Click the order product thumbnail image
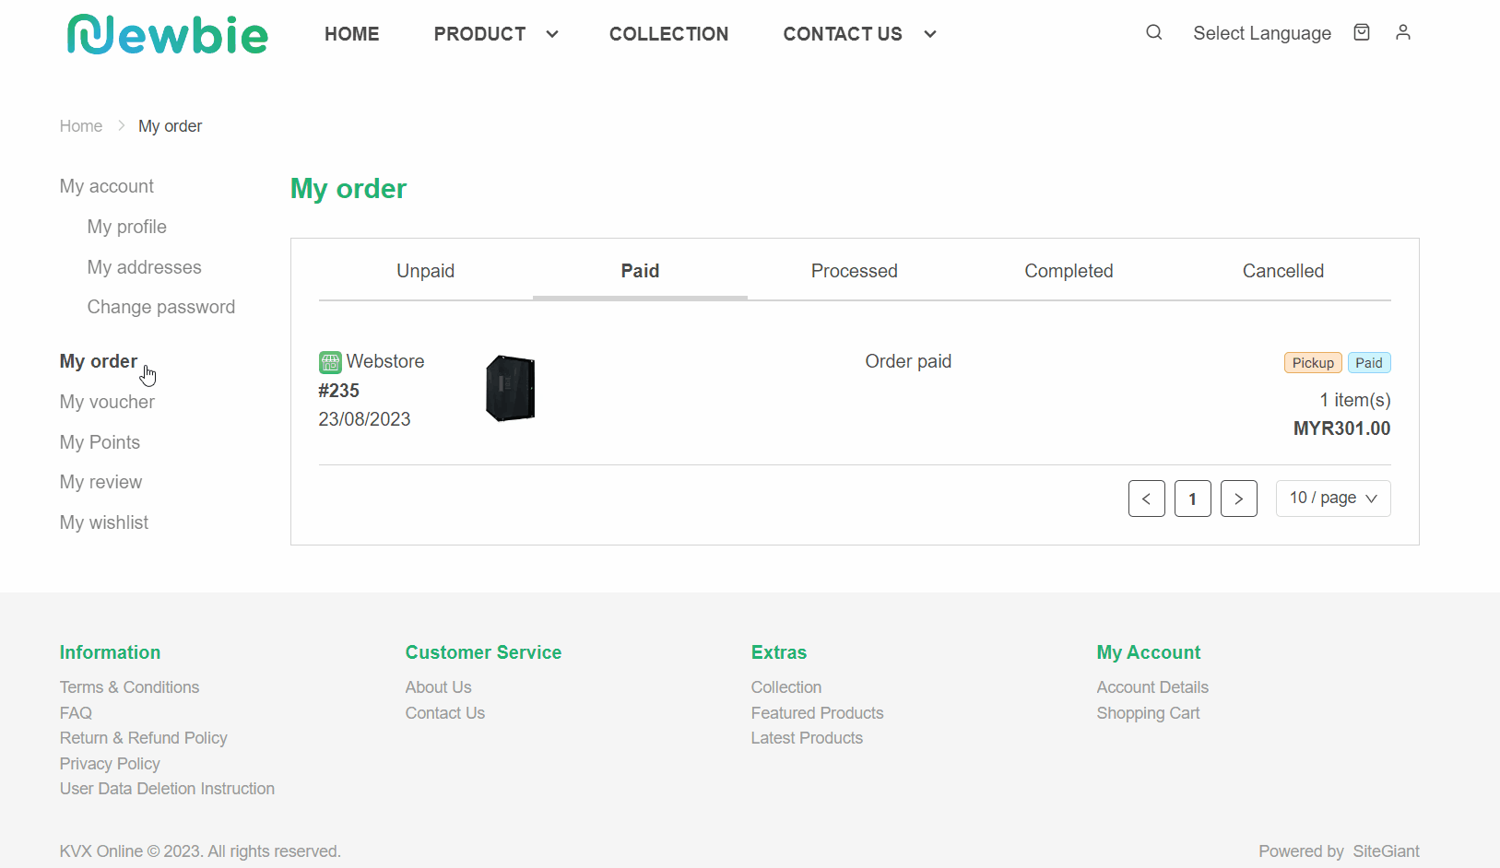 click(x=510, y=388)
